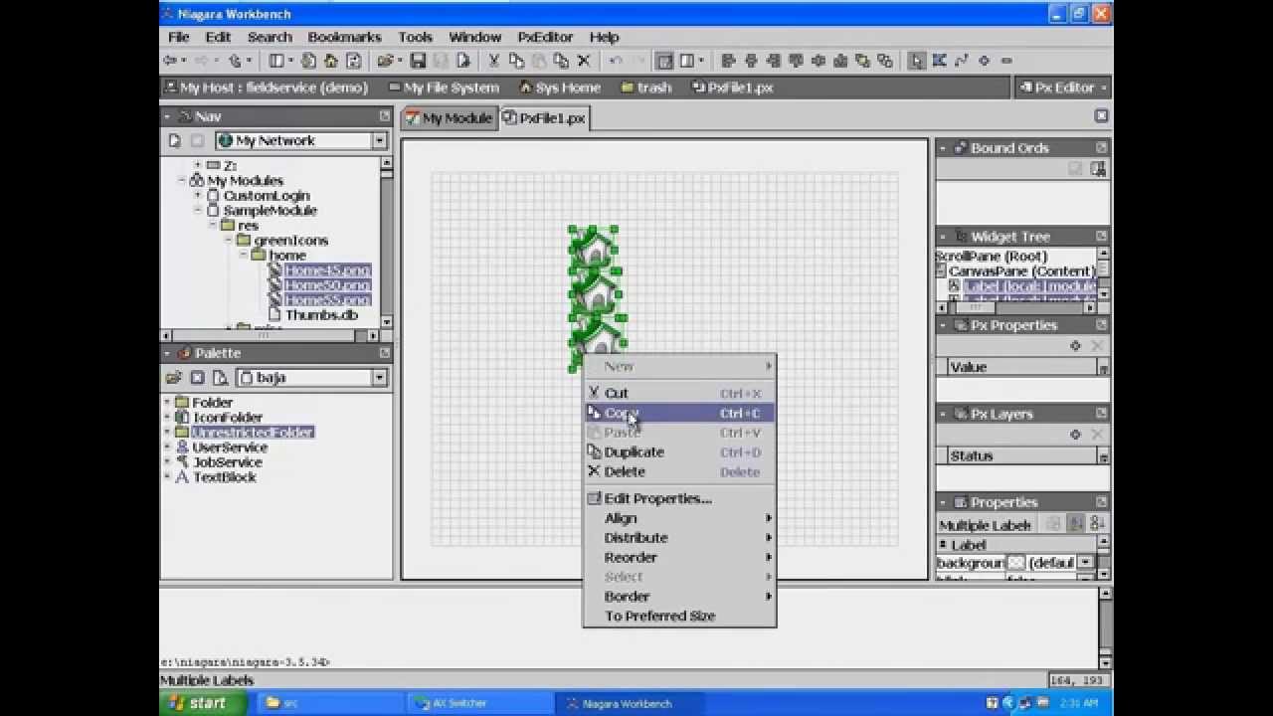Click the open palette folder icon

pos(174,378)
